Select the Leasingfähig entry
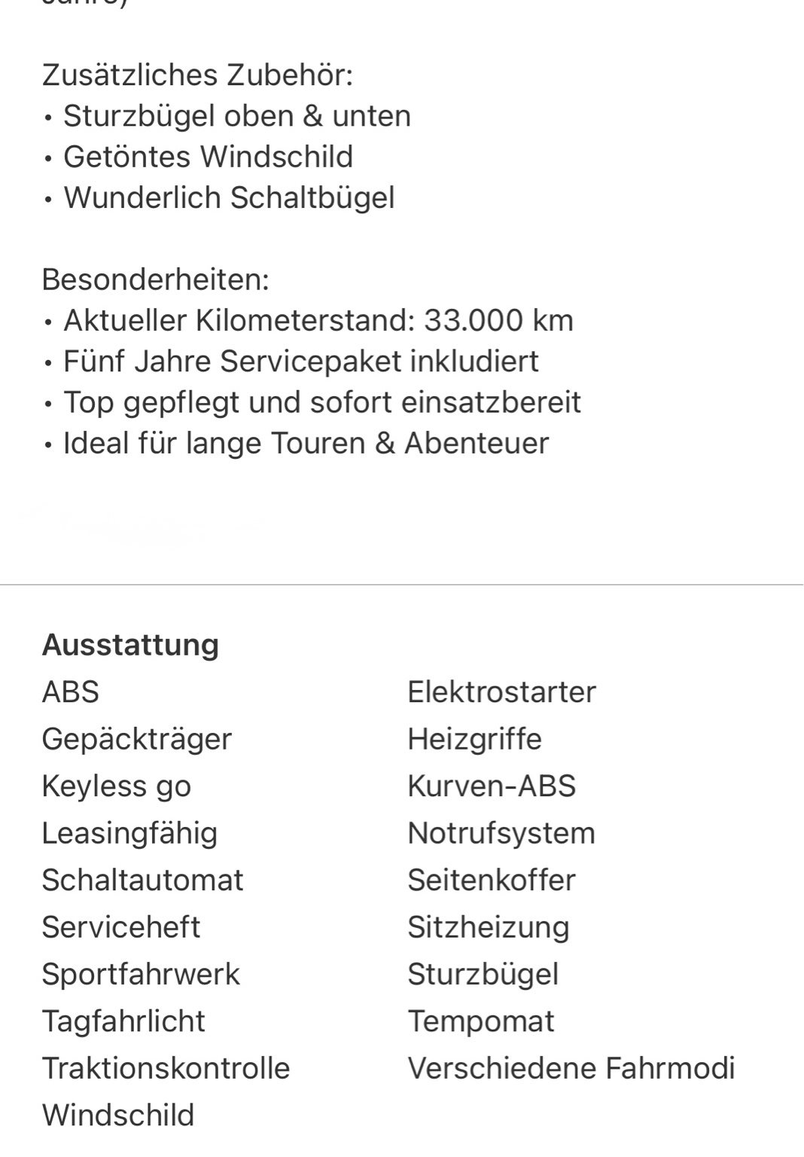This screenshot has height=1157, width=804. (129, 833)
